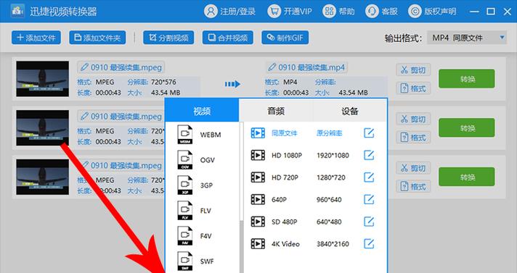Click 转换 for the first video
The height and width of the screenshot is (273, 517).
pyautogui.click(x=467, y=79)
